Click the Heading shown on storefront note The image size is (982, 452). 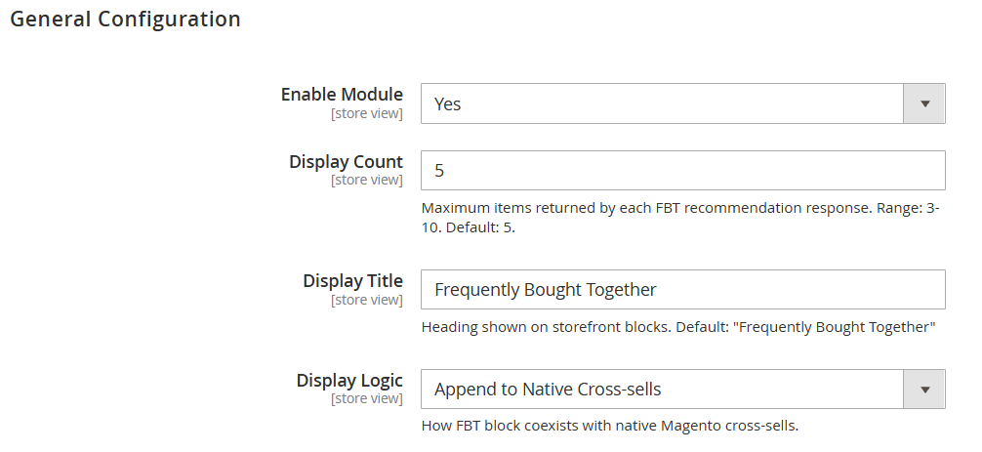tap(678, 327)
